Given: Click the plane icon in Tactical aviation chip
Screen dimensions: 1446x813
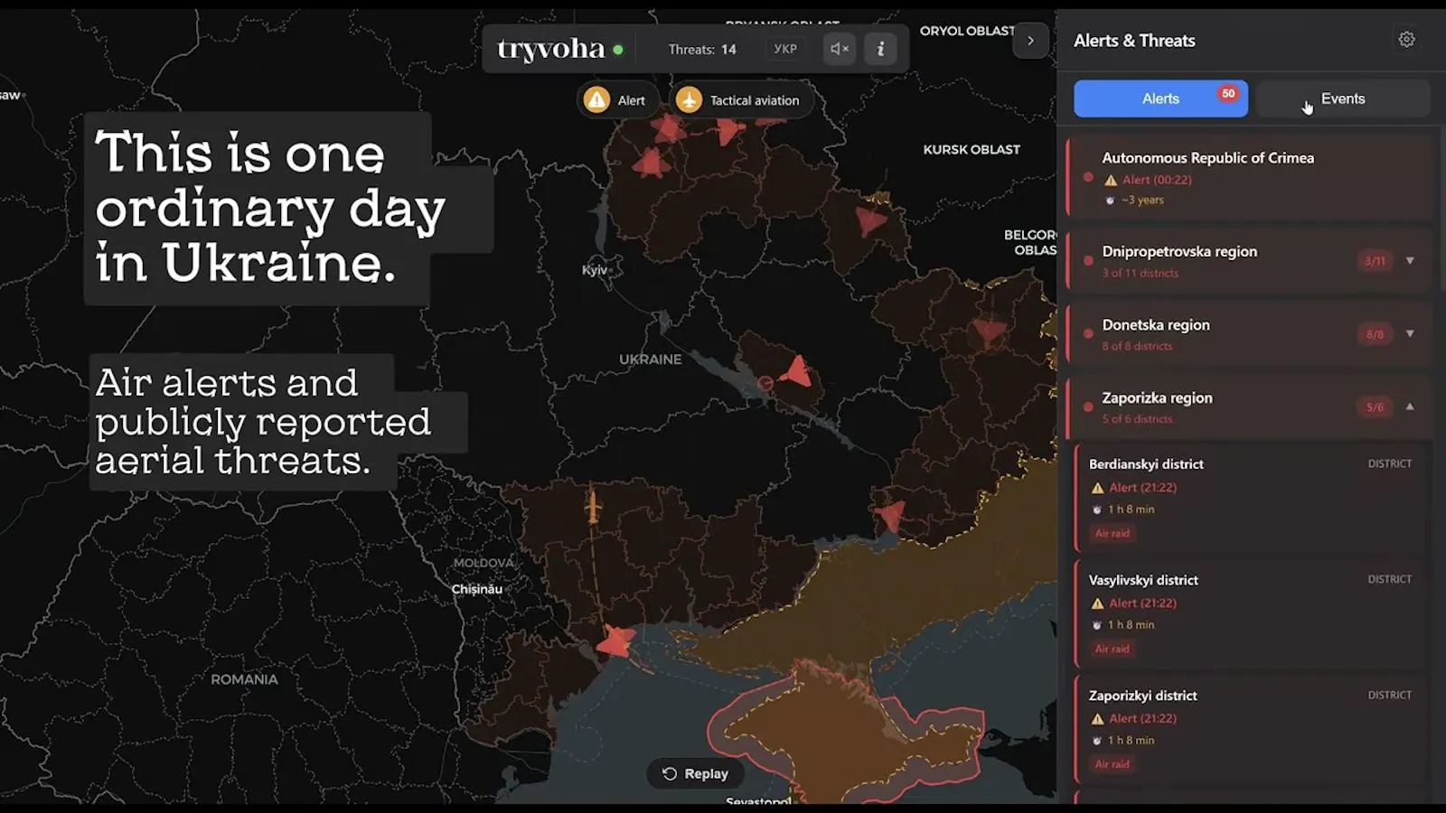Looking at the screenshot, I should point(689,100).
